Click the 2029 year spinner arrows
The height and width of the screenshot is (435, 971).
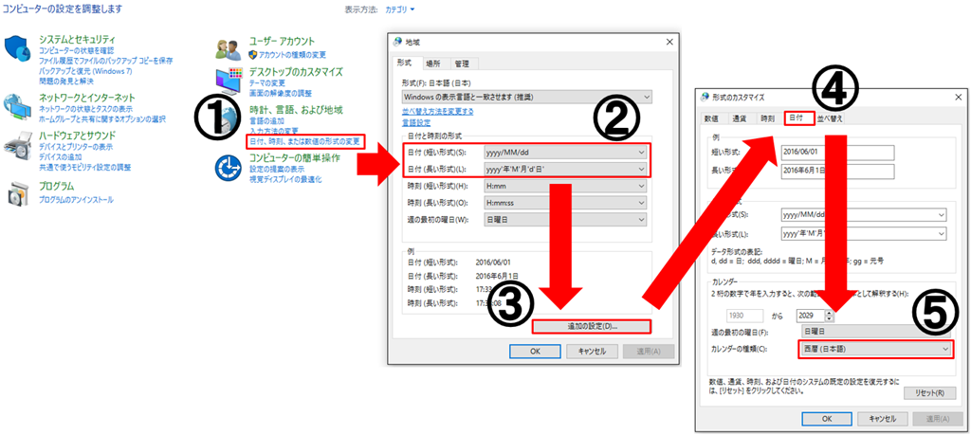[829, 315]
